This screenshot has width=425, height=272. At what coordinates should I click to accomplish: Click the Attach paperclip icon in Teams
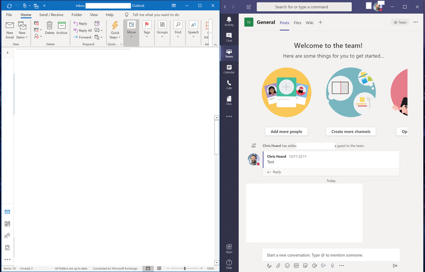click(x=278, y=266)
